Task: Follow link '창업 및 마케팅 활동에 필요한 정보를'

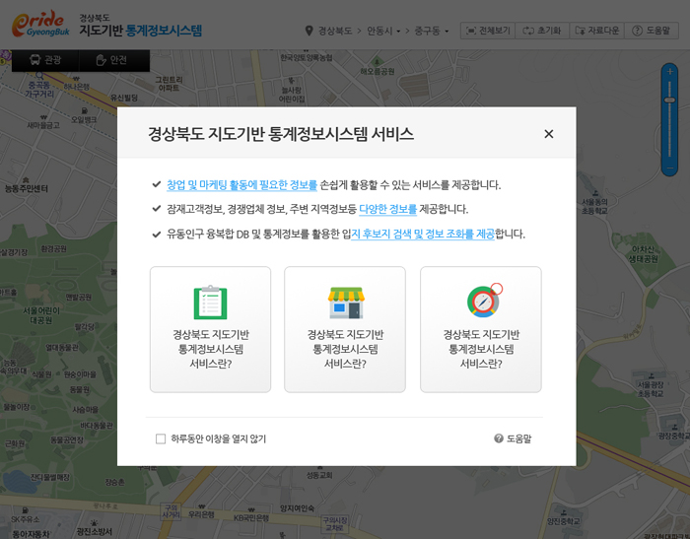Action: tap(241, 185)
